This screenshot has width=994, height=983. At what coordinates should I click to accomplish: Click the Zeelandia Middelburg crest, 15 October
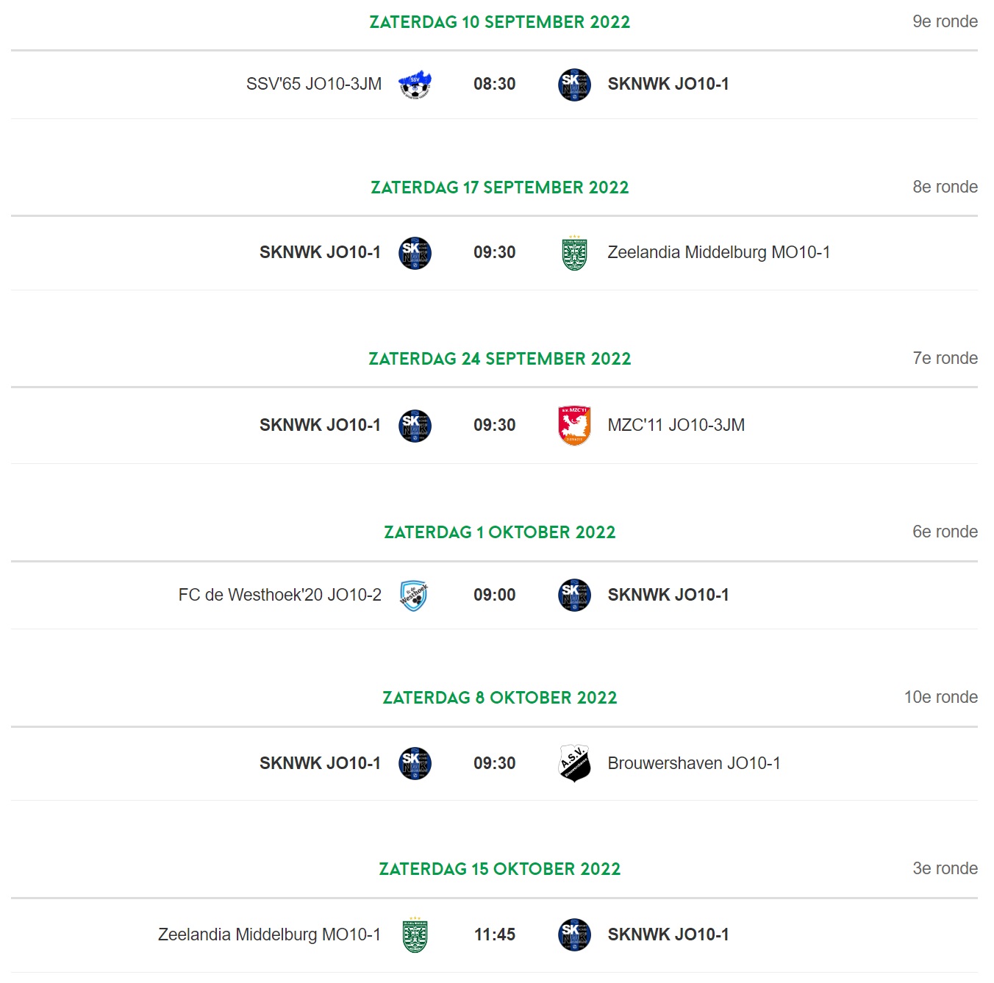[415, 935]
